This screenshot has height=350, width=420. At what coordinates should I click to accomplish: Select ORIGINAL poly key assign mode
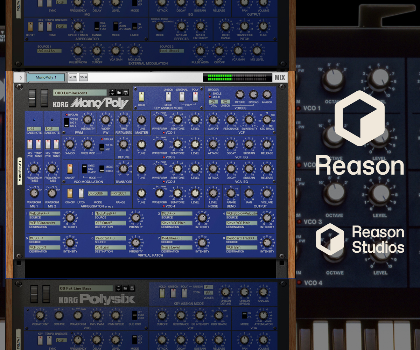[182, 97]
